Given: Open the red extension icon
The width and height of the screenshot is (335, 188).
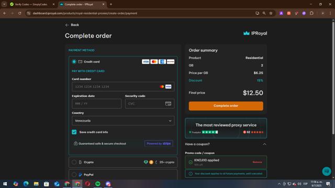Looking at the screenshot, I should click(x=289, y=13).
